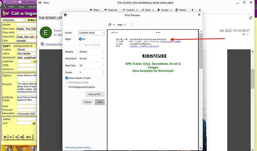Click the preview scrollbar up arrow
257x151 pixels.
coord(201,32)
